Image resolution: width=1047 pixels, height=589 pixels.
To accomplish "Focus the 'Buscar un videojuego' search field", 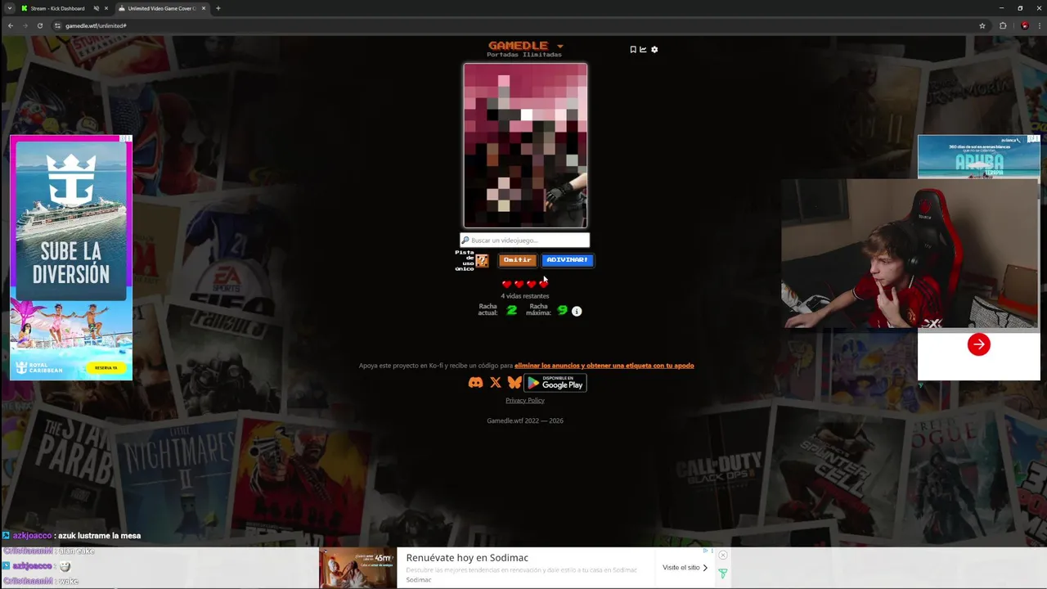I will 524,241.
